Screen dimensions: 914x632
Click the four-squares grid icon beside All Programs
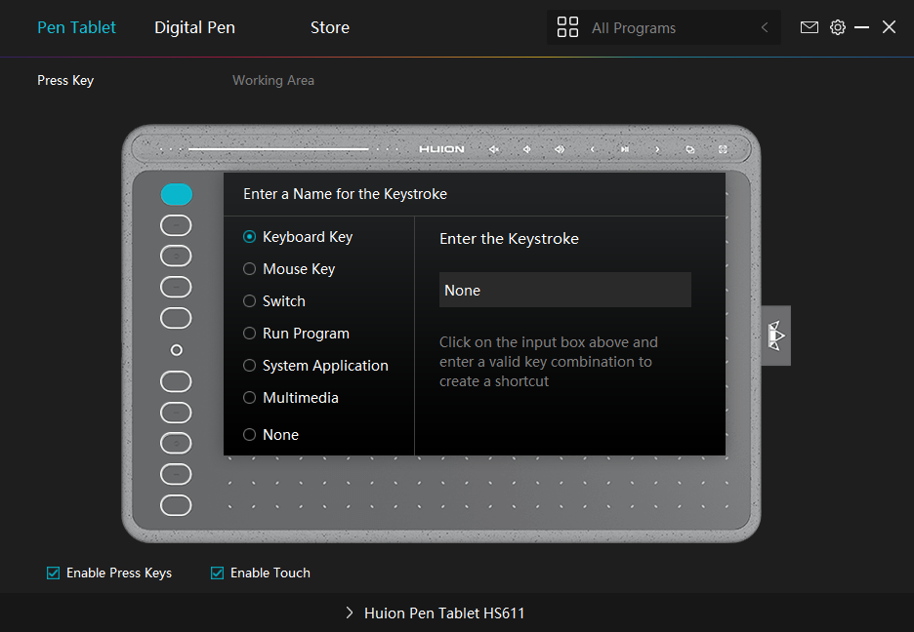coord(567,27)
